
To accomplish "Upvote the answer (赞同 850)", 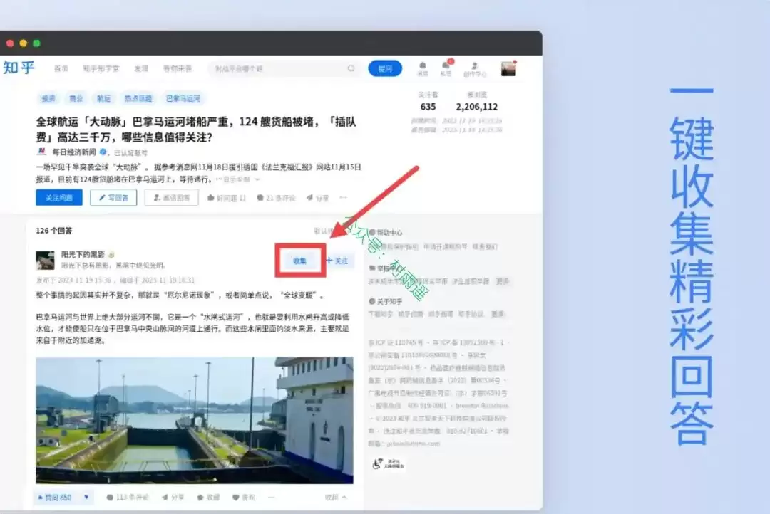I will (54, 498).
